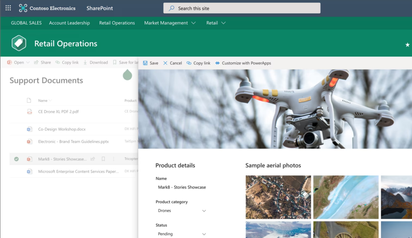Click the Download arrow icon
This screenshot has height=238, width=412.
click(x=85, y=62)
